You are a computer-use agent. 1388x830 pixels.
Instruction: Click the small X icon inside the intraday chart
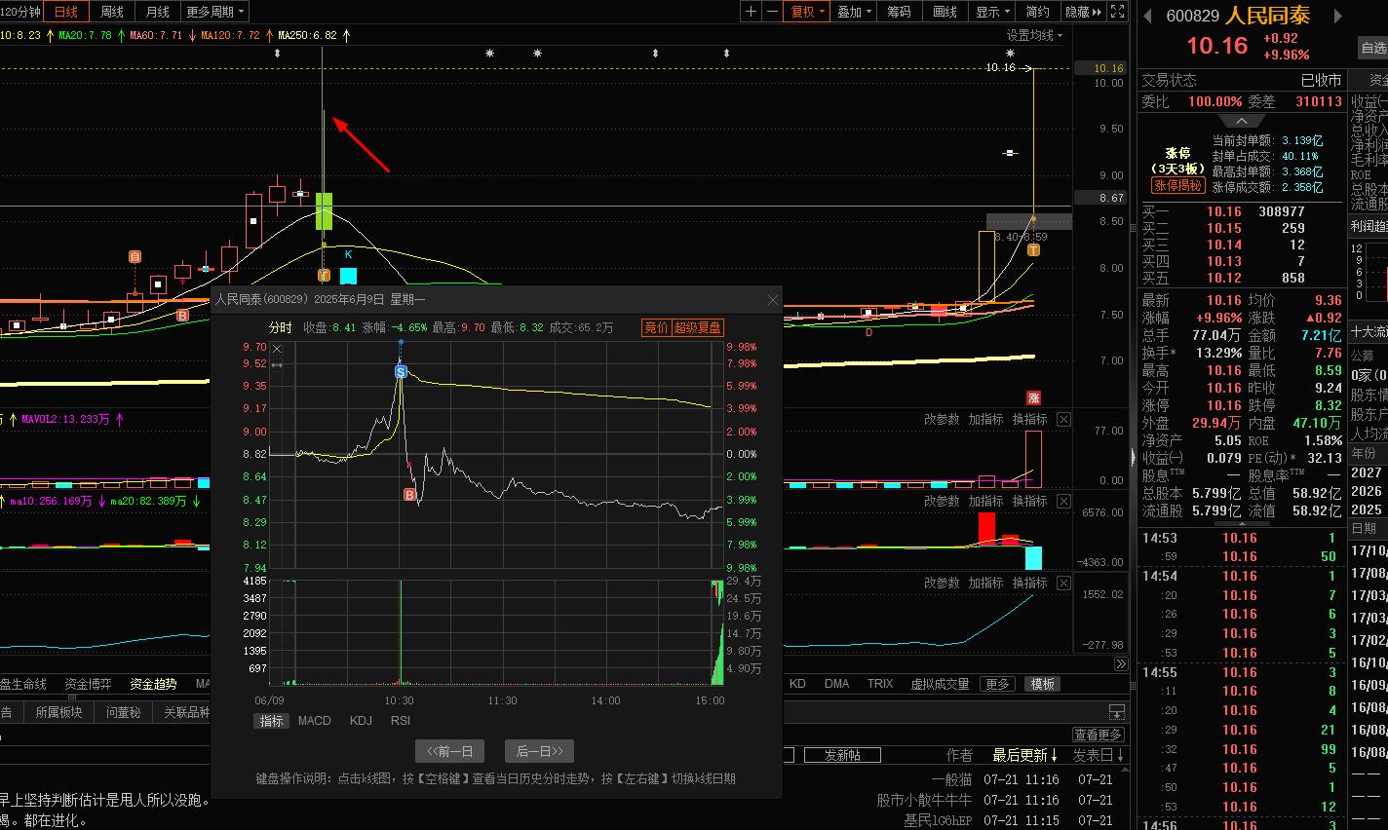277,349
